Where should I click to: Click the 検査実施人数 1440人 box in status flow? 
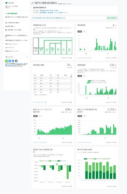click(35, 46)
